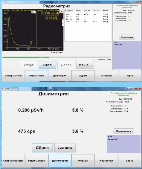Select the K-40 row in nuclide table
The height and width of the screenshot is (169, 142).
88,22
